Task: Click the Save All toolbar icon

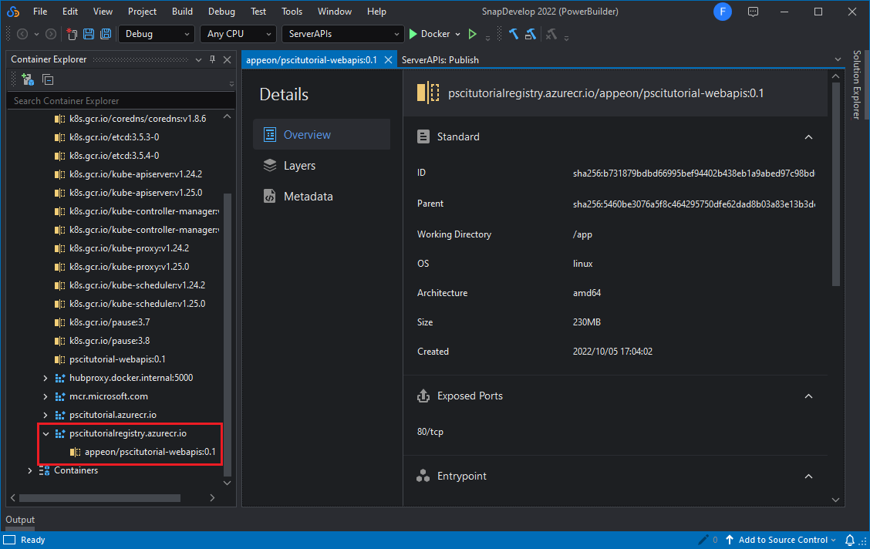Action: pos(106,34)
